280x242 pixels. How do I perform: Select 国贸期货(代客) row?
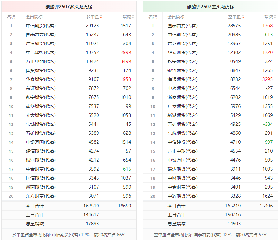click(69, 70)
